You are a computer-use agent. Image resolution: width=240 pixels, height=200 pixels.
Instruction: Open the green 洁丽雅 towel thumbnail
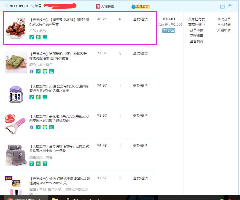(x=16, y=62)
